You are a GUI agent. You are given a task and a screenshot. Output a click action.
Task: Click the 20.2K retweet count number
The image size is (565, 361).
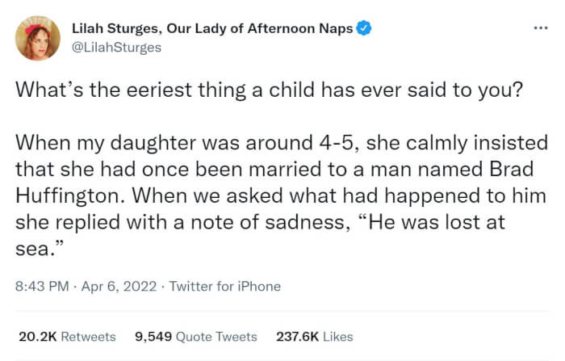coord(36,336)
